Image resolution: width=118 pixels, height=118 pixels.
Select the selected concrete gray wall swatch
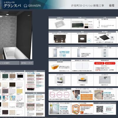coord(5,91)
